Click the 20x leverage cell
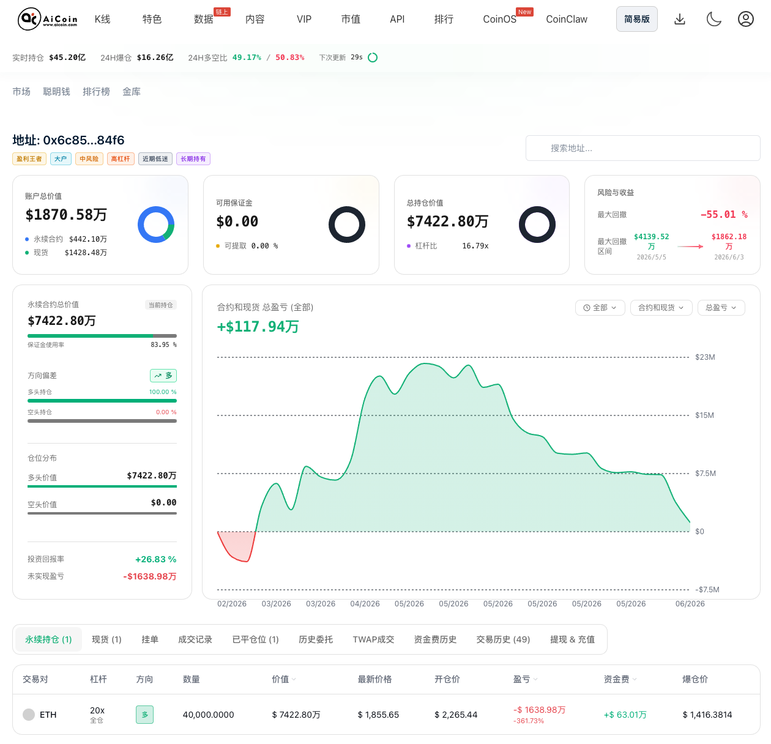The image size is (771, 744). pyautogui.click(x=97, y=710)
